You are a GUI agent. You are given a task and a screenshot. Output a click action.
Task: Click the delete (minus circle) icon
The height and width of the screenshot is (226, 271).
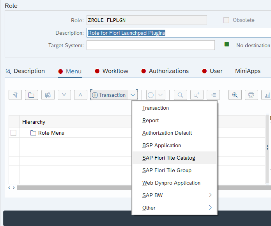click(151, 95)
